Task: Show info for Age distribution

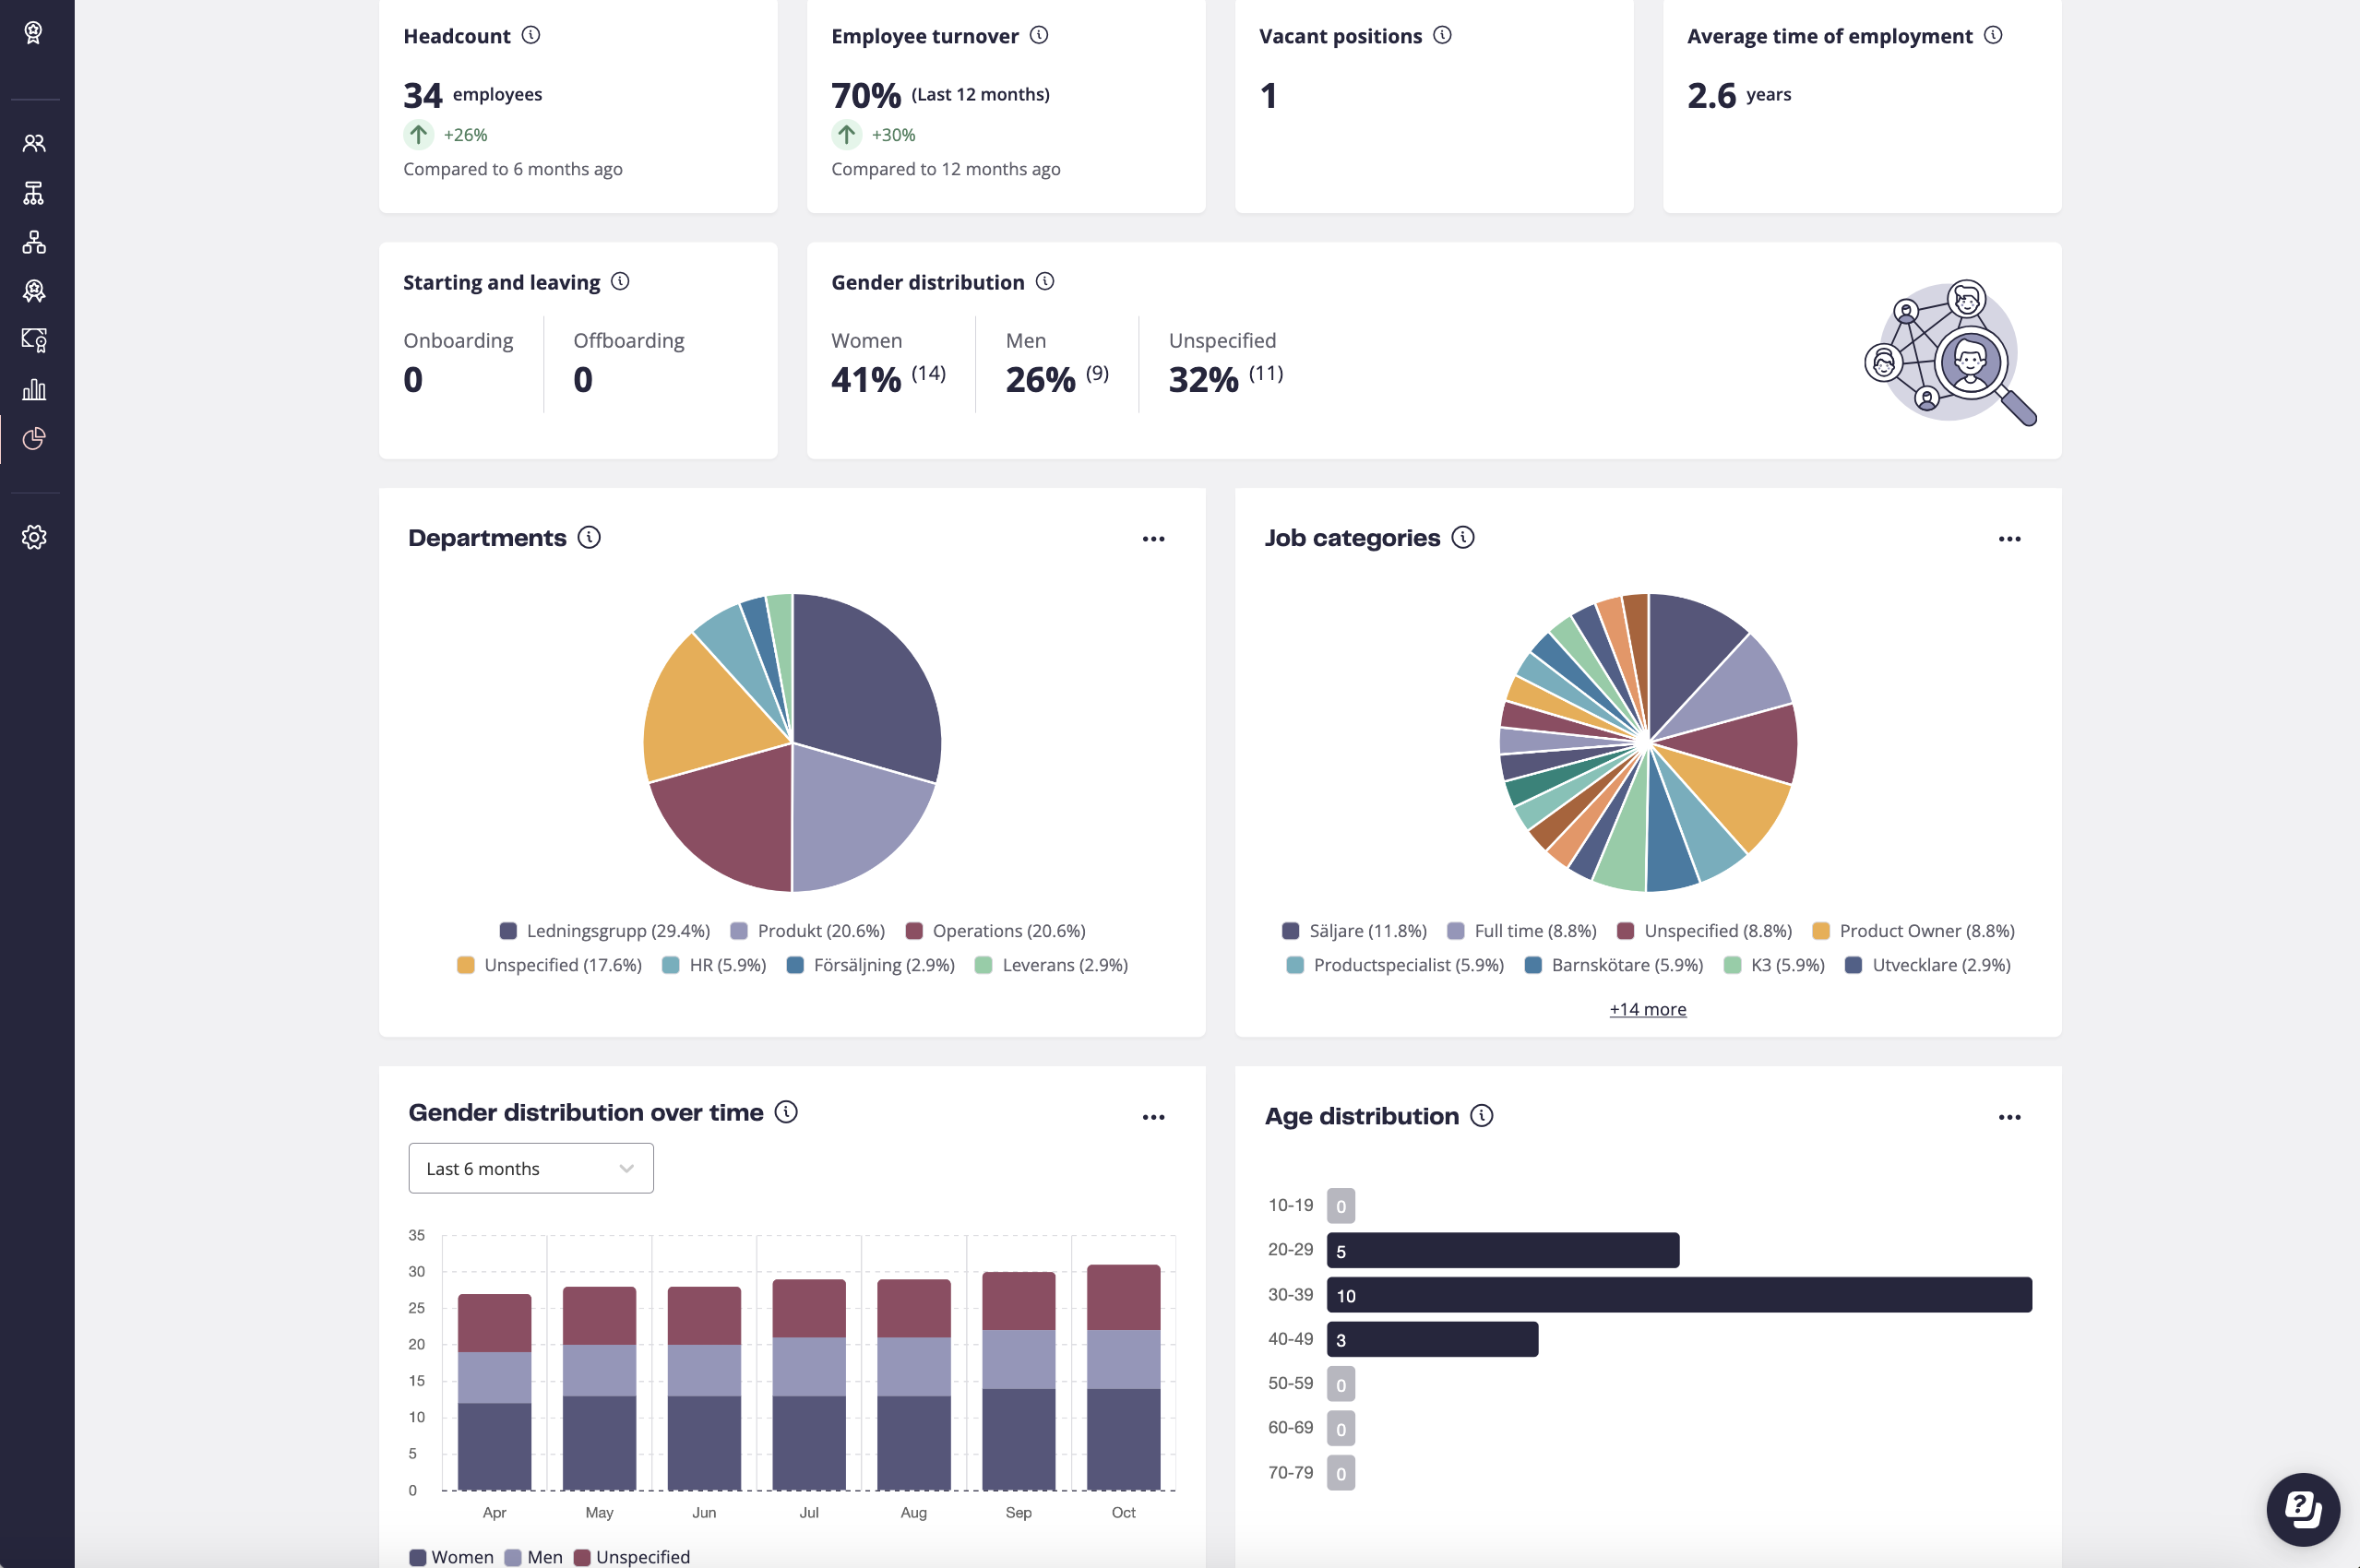Action: point(1482,1115)
